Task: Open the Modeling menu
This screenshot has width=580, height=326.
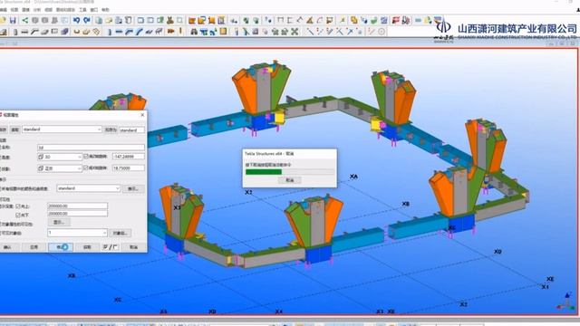Action: tap(26, 10)
